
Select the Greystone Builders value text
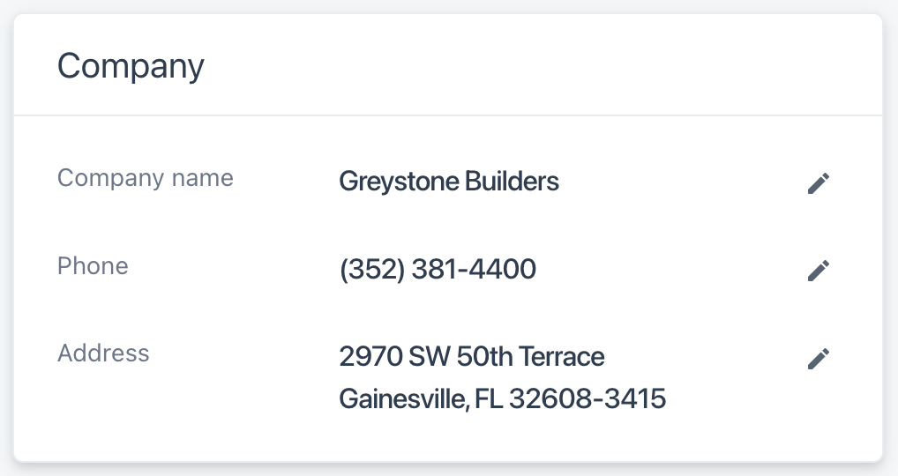pos(449,182)
